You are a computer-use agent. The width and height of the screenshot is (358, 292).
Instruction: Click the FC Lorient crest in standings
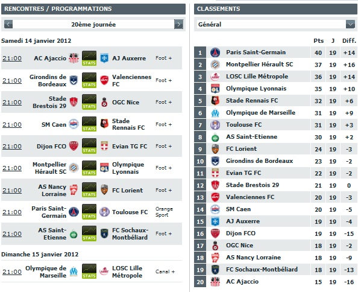[215, 149]
